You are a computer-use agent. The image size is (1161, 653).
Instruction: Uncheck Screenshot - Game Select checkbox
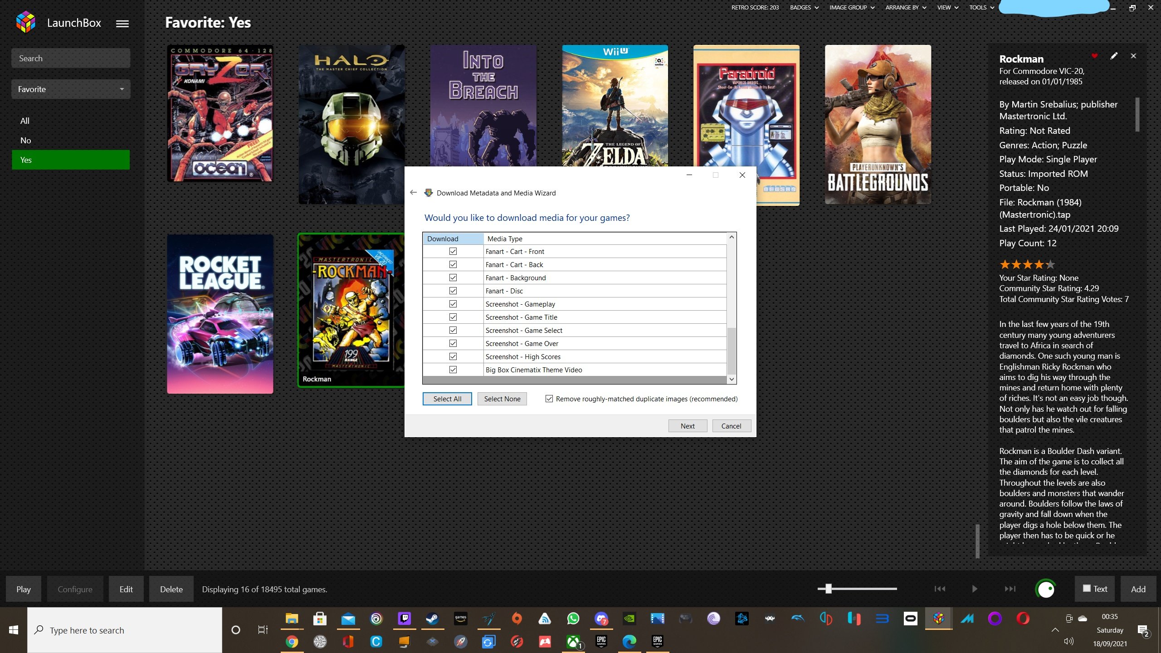click(453, 330)
